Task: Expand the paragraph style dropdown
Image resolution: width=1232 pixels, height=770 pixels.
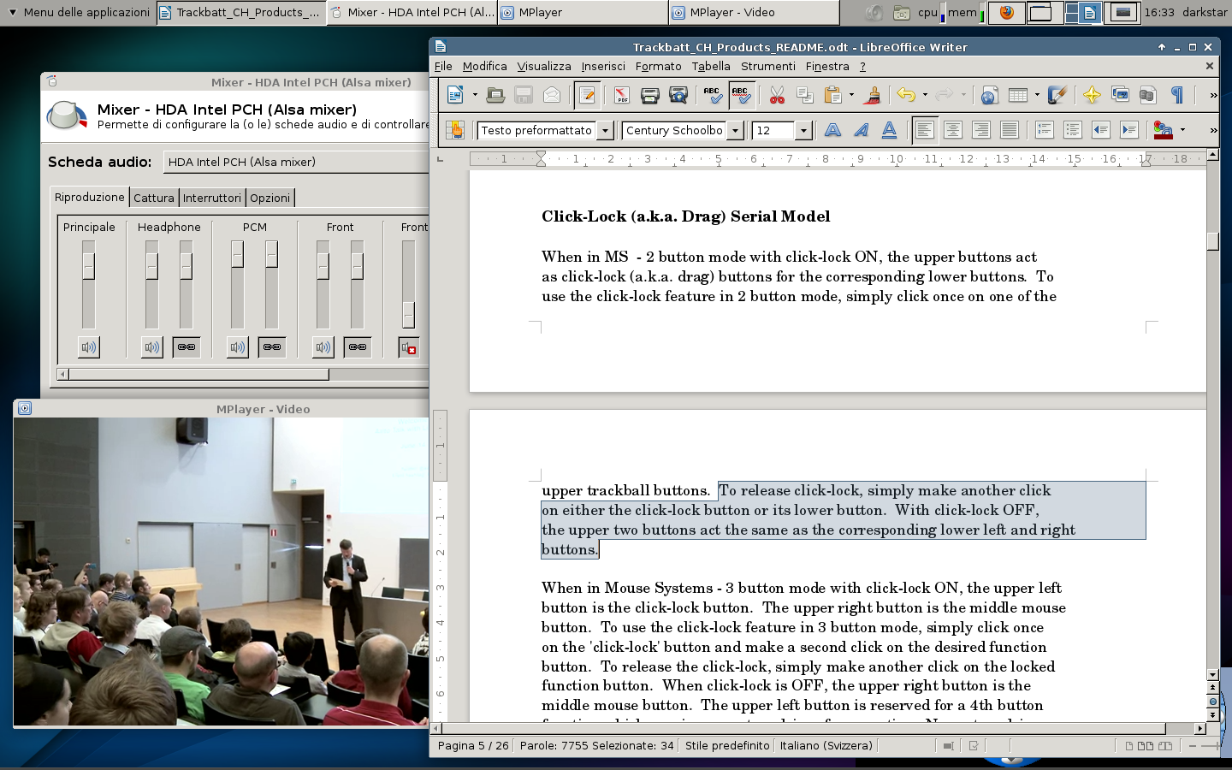Action: point(606,130)
